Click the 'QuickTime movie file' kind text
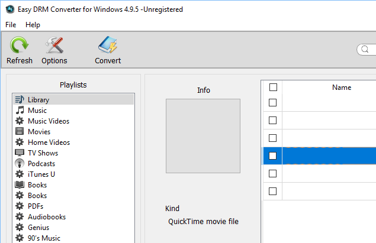 click(x=203, y=222)
